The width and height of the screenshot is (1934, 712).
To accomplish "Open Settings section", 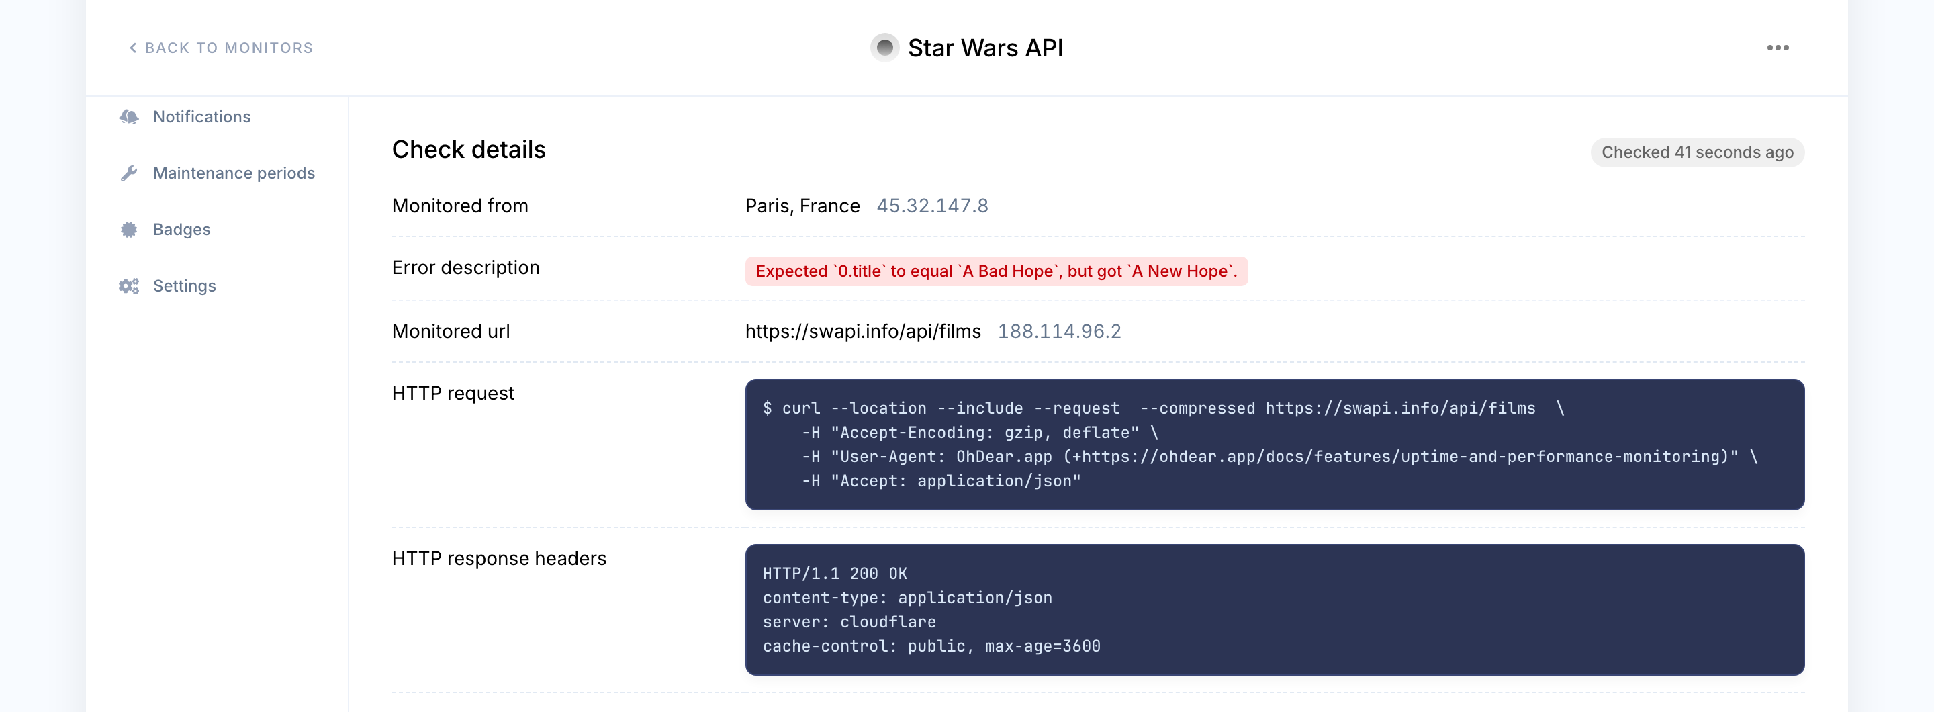I will tap(184, 285).
